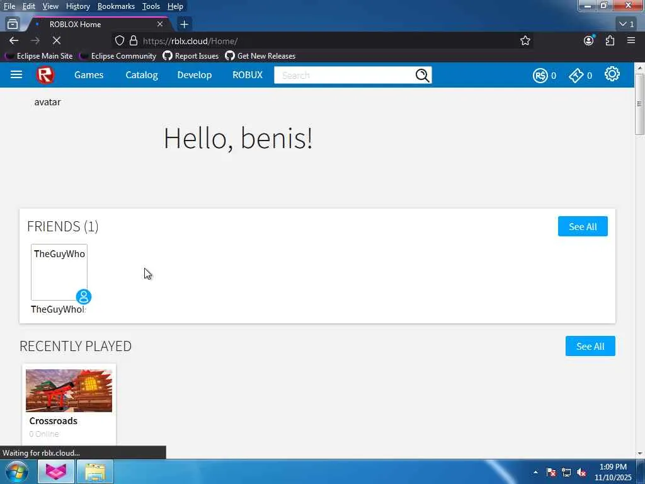Open the Roblox hamburger navigation menu
Image resolution: width=645 pixels, height=484 pixels.
(16, 74)
